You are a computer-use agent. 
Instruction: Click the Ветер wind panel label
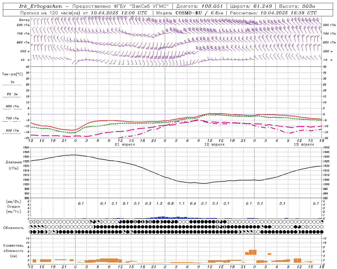24,20
